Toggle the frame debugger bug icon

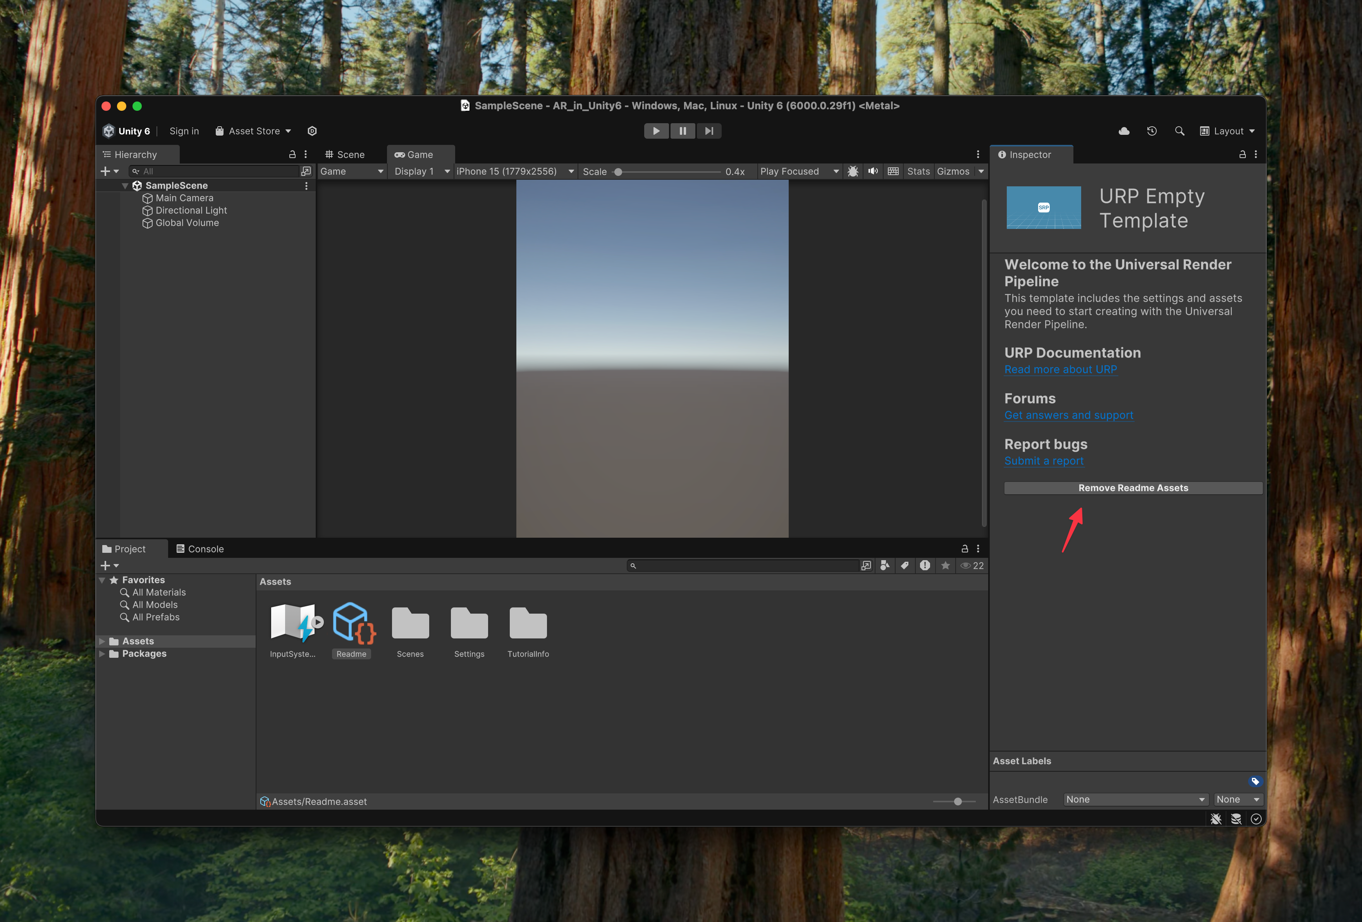(x=853, y=171)
